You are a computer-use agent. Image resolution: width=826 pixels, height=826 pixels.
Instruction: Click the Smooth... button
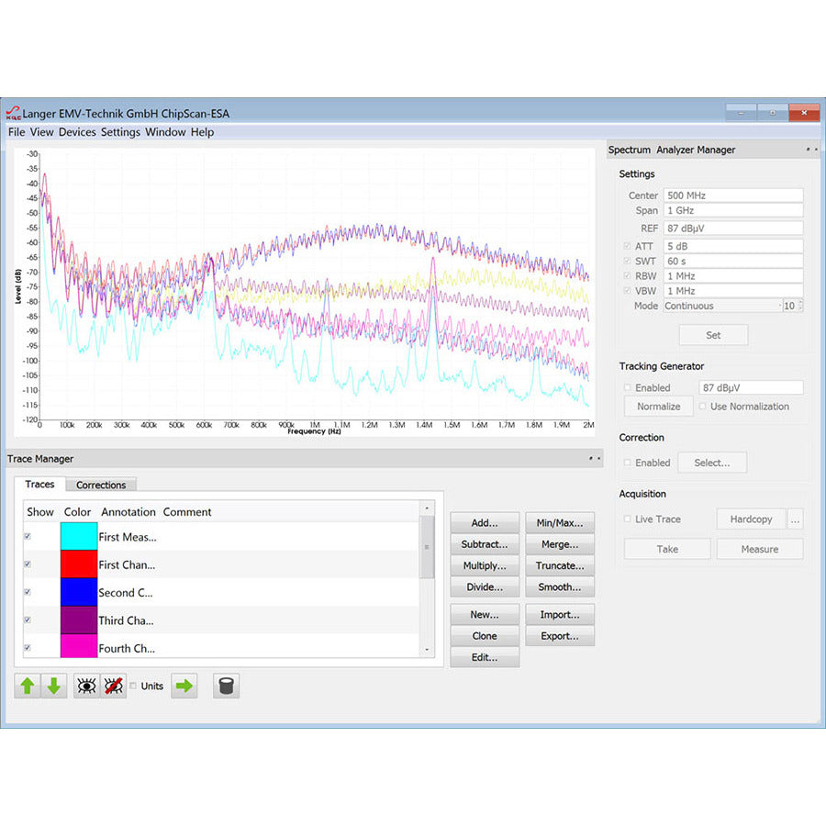coord(559,587)
